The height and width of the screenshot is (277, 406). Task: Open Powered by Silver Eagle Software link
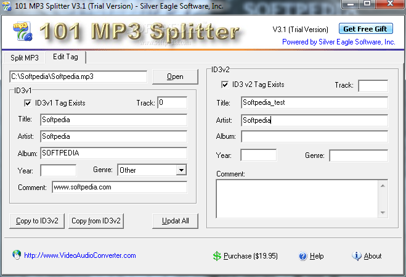pos(339,42)
